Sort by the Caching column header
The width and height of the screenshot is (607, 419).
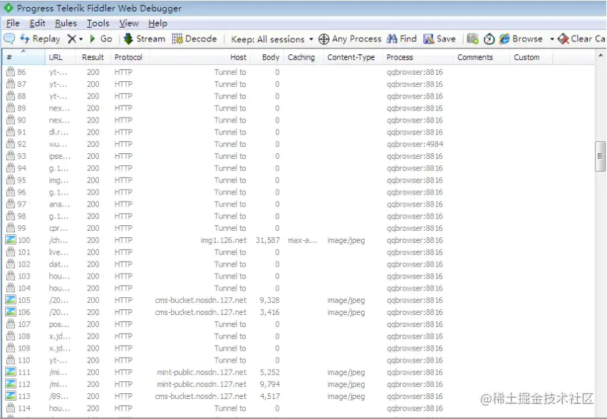coord(304,57)
